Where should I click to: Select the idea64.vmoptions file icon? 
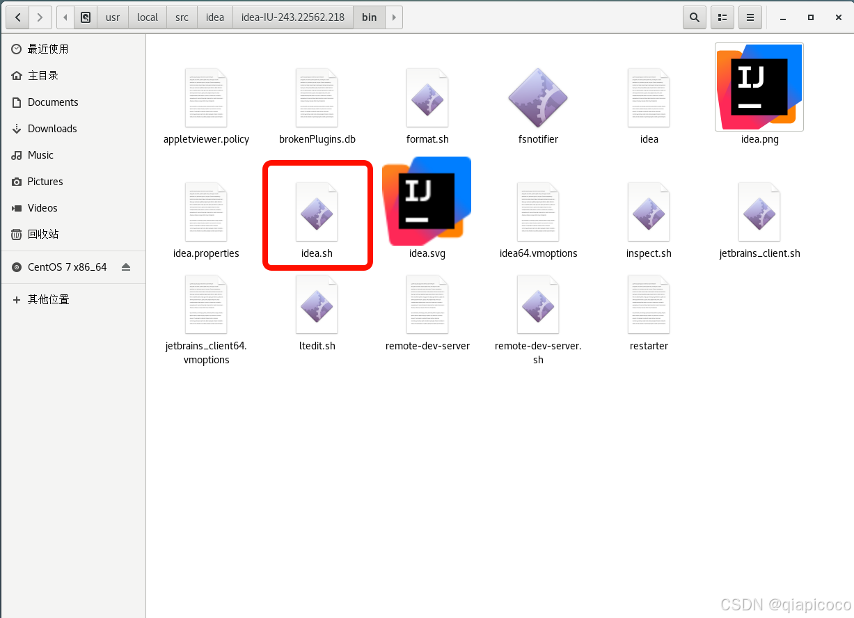[538, 212]
